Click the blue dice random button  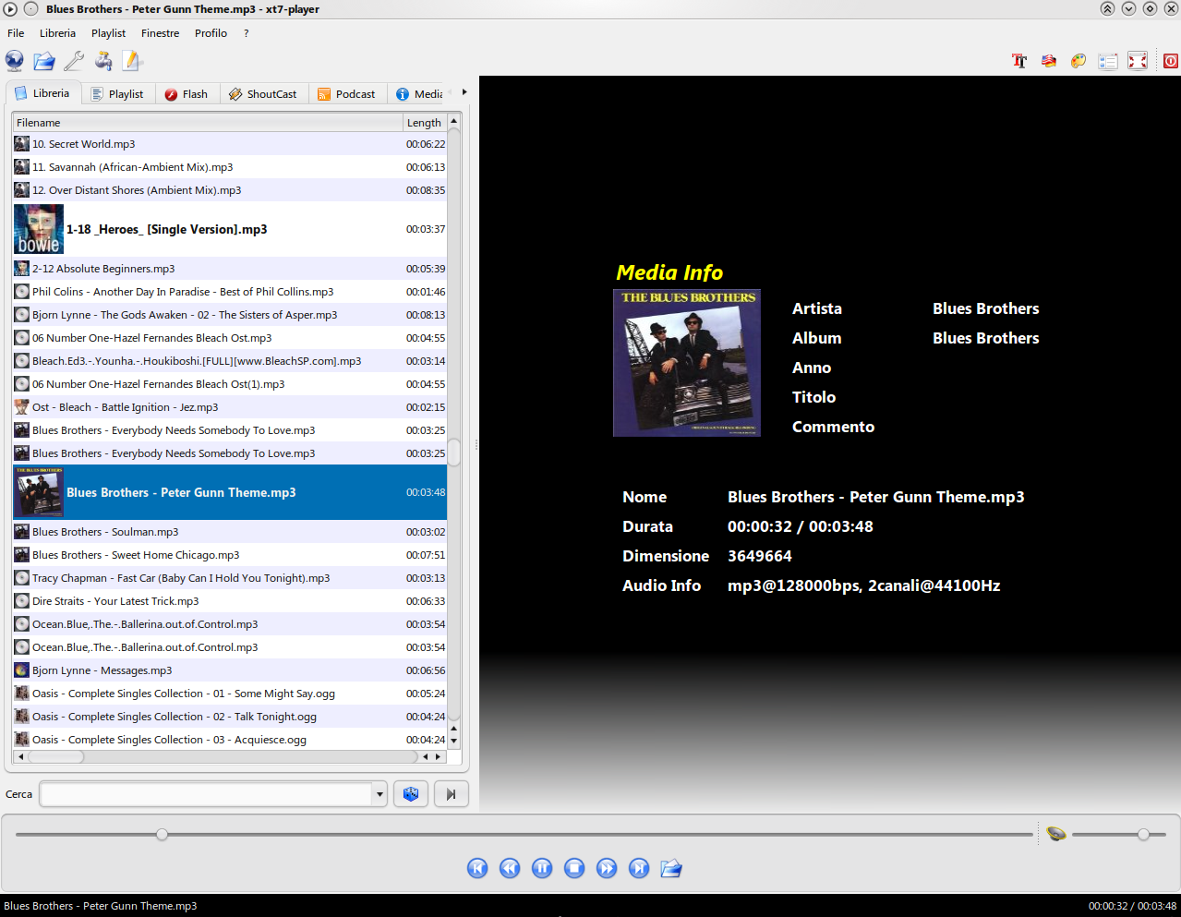coord(411,794)
